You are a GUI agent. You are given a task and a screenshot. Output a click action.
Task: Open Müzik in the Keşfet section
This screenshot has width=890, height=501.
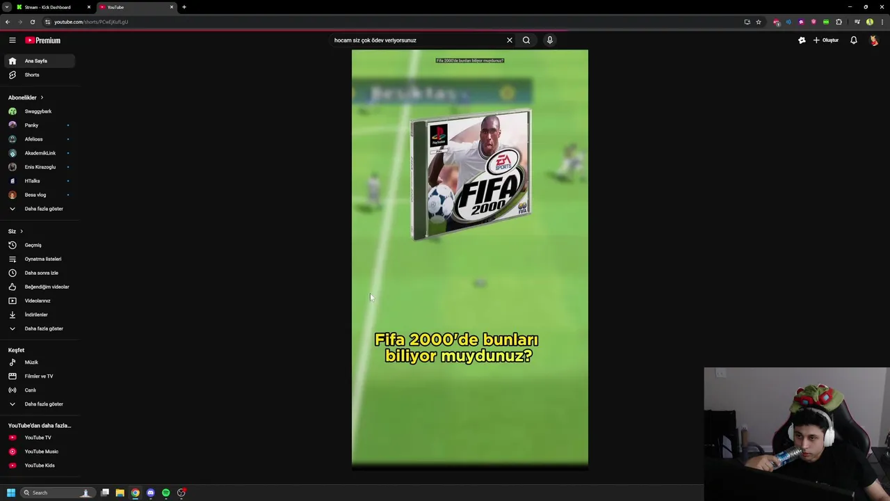39,363
